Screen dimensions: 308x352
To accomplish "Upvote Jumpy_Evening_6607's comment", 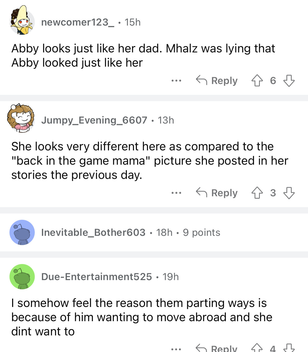I will (x=257, y=193).
